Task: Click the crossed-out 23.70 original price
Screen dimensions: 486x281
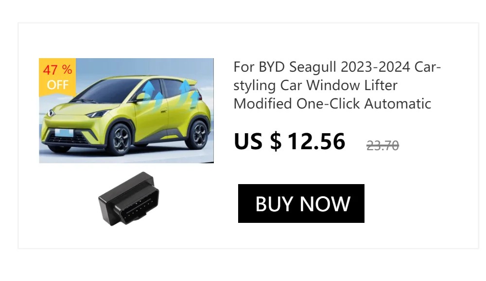Action: coord(382,145)
